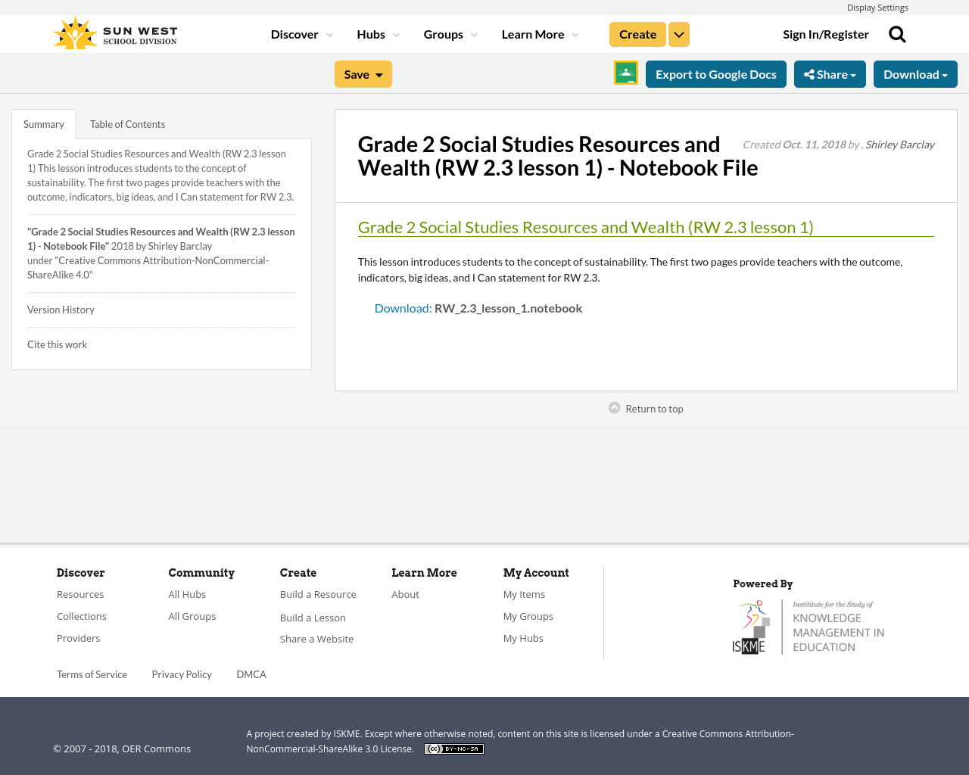Click Export to Google Docs
This screenshot has width=969, height=775.
715,73
